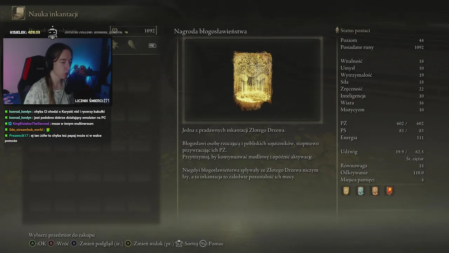Image resolution: width=449 pixels, height=253 pixels.
Task: Select the teal-colored memory slot incantation
Action: [x=361, y=191]
